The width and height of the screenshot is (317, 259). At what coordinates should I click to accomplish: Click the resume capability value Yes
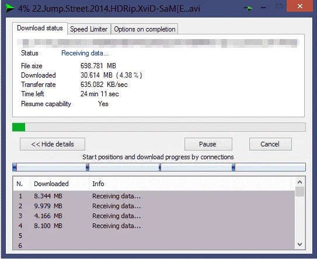pyautogui.click(x=103, y=104)
